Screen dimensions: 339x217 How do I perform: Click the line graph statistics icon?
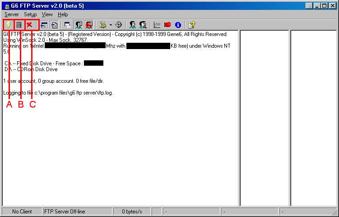tap(157, 25)
